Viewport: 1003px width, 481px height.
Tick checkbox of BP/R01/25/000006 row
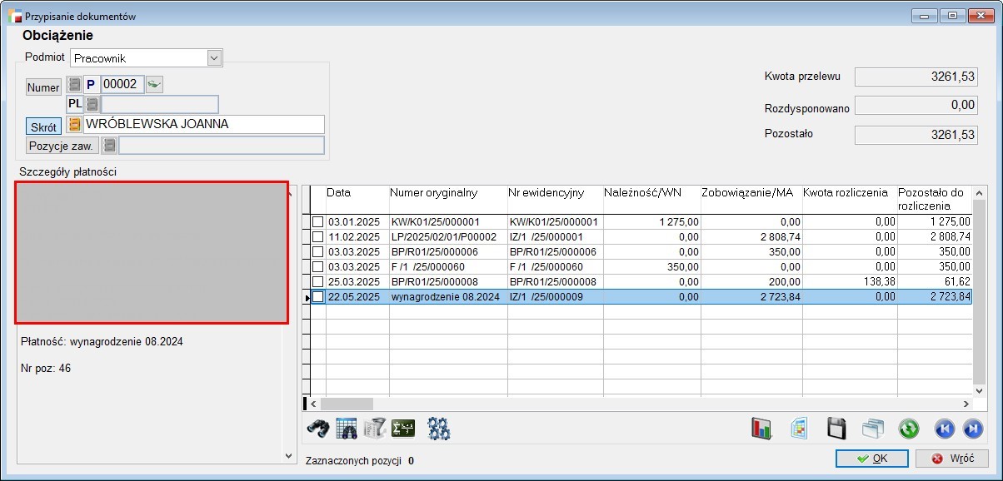click(x=317, y=252)
